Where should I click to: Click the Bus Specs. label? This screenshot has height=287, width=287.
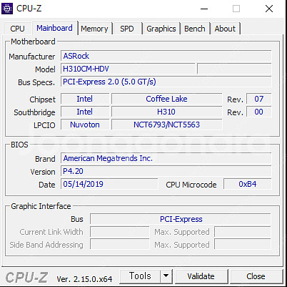point(36,82)
